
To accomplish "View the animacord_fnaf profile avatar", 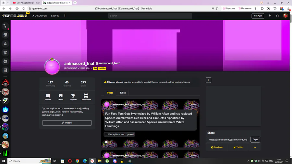I will tap(52, 66).
